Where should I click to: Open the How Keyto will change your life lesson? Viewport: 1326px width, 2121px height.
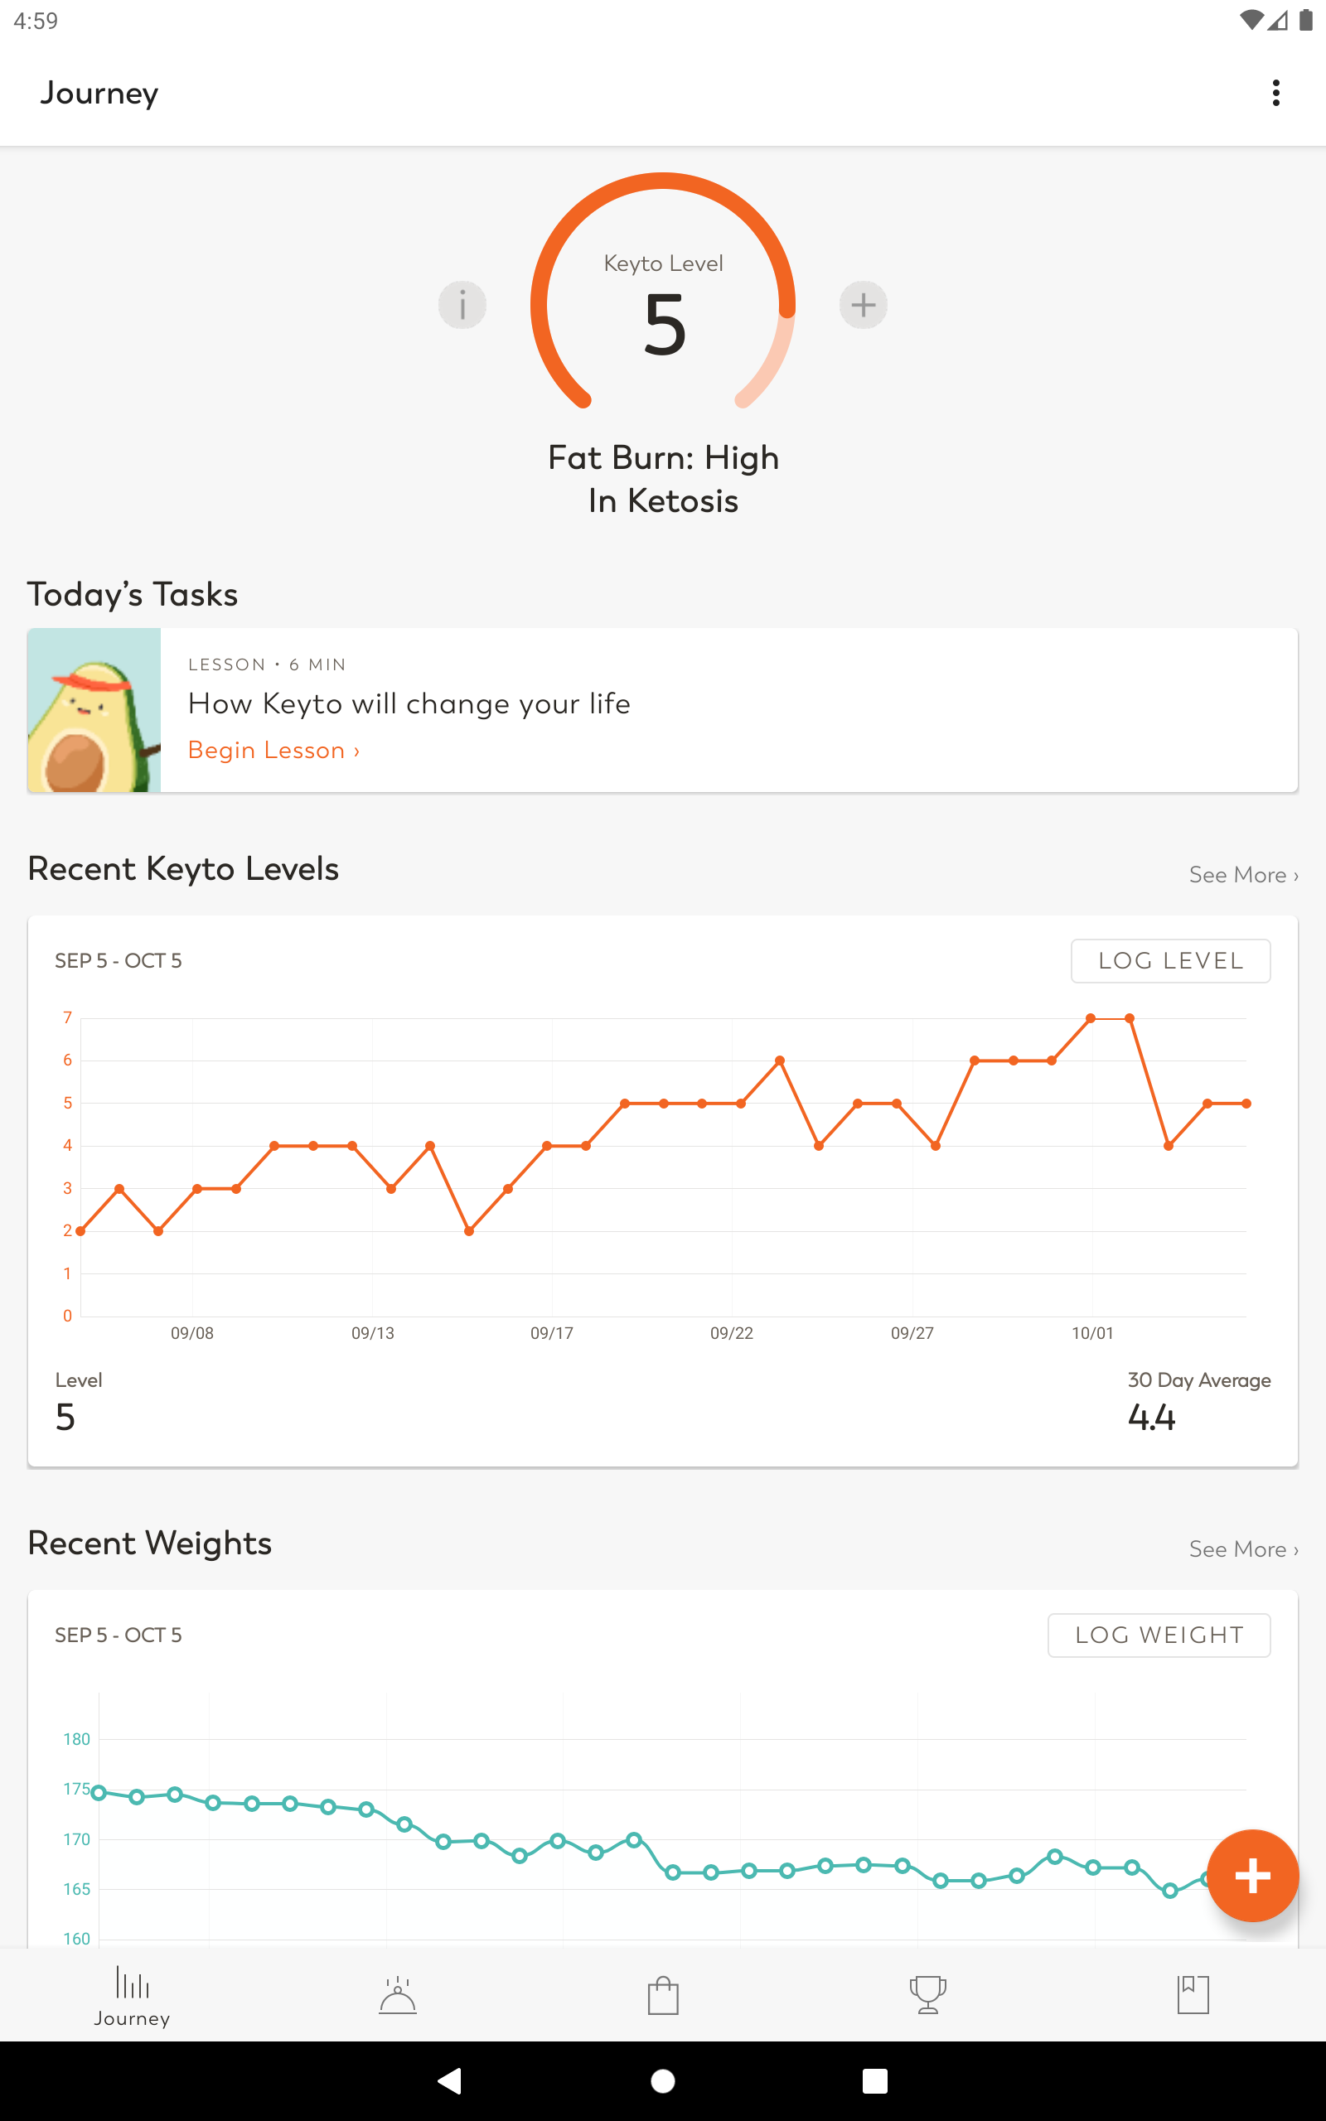click(x=662, y=710)
